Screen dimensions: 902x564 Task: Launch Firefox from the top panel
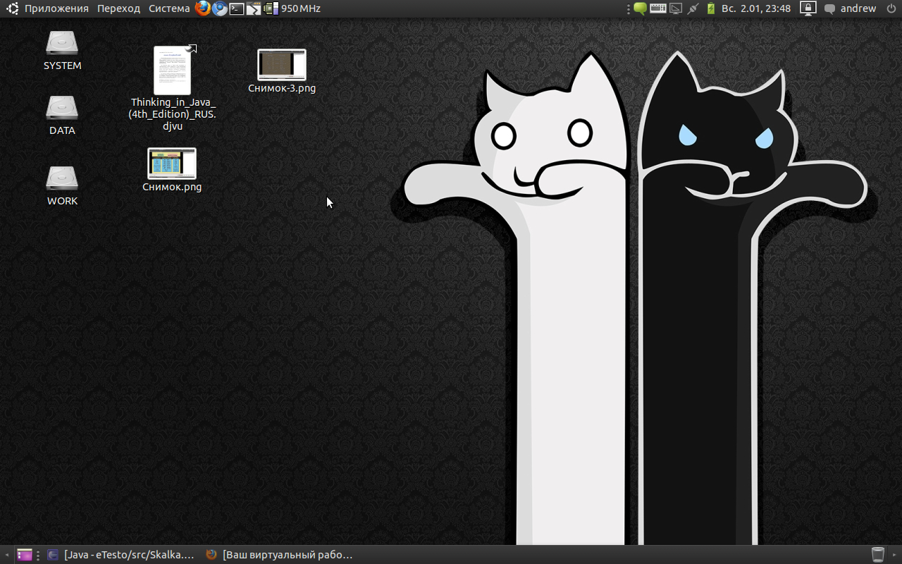203,8
